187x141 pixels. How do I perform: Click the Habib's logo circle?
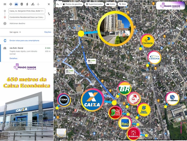point(134,99)
